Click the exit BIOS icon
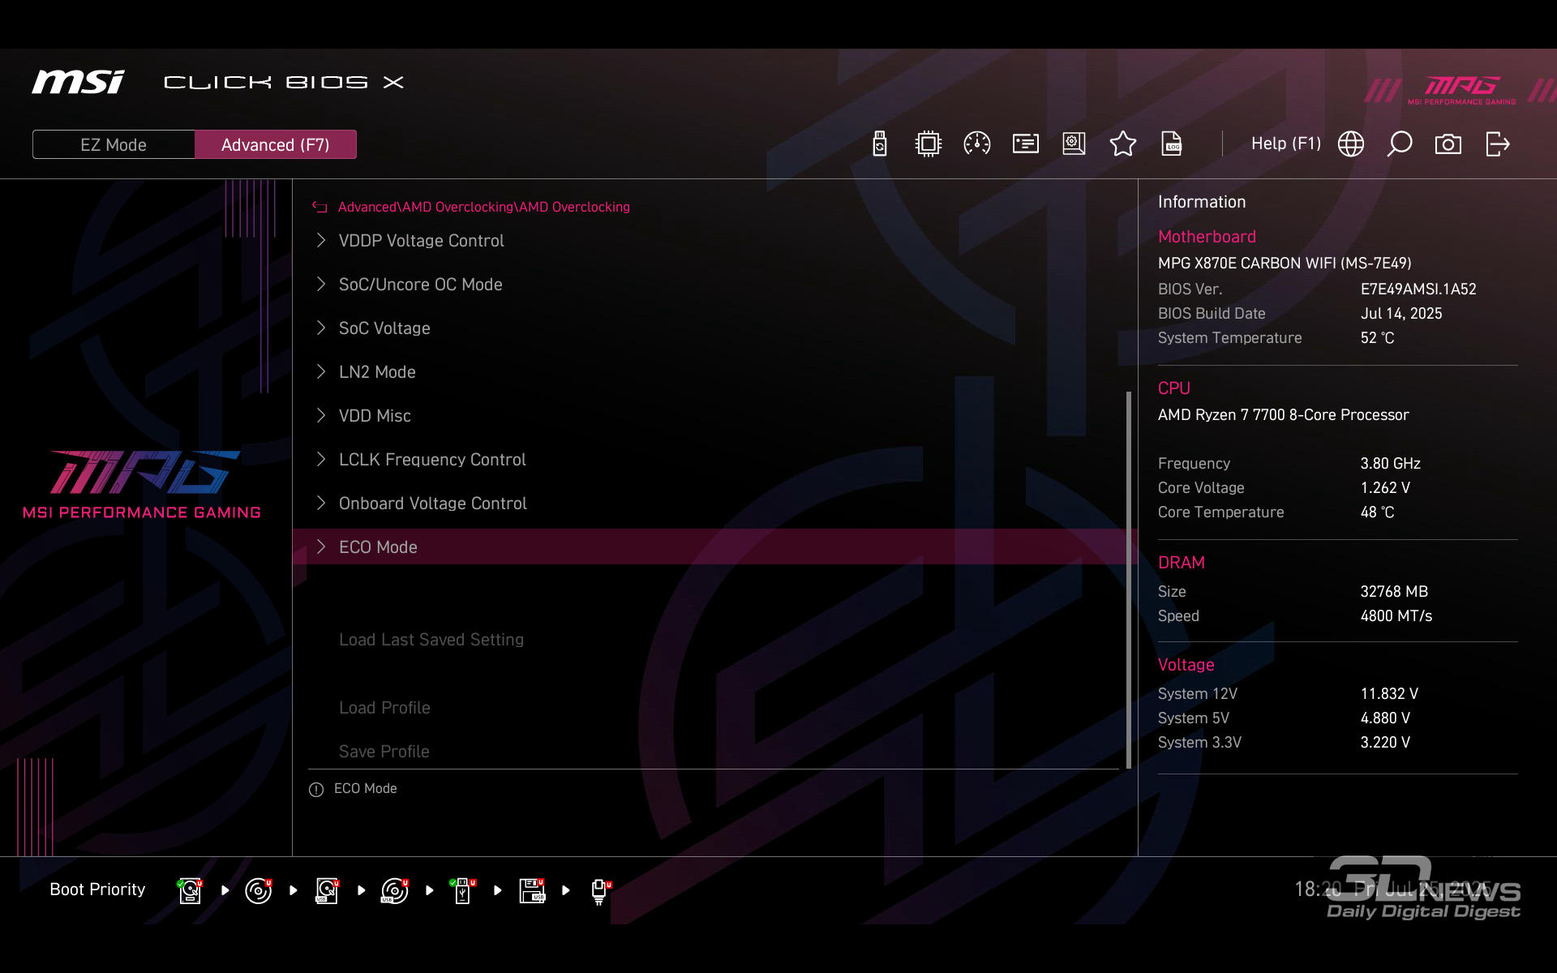 1497,144
